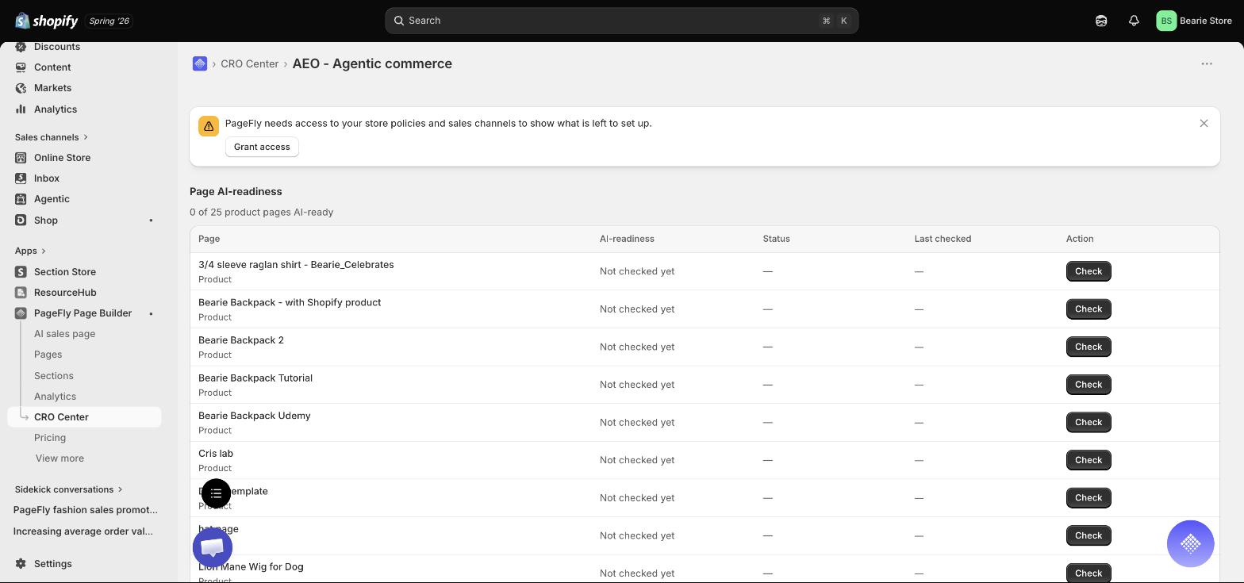The image size is (1244, 583).
Task: Click 'Not checked yet' in Bearie Backpack 2 row
Action: 637,347
